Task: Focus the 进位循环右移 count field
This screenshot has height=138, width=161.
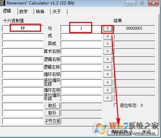Action: (81, 82)
